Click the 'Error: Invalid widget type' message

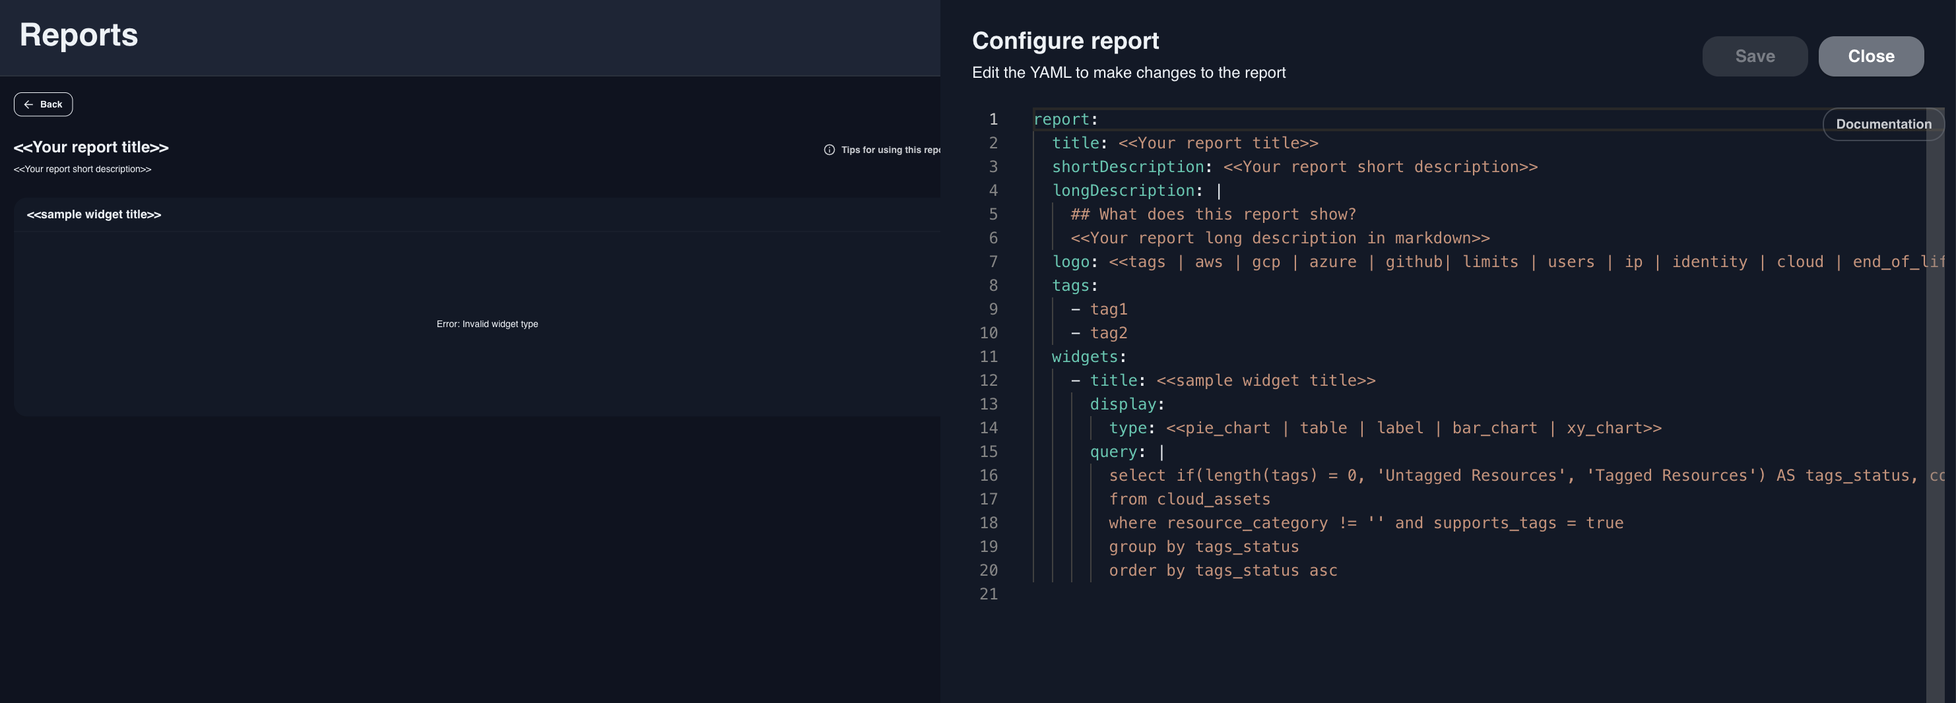click(487, 324)
